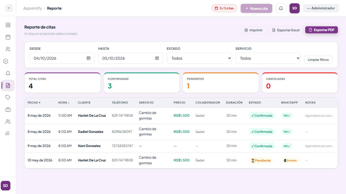346x194 pixels.
Task: Open the SD user avatar in top bar
Action: tap(295, 8)
